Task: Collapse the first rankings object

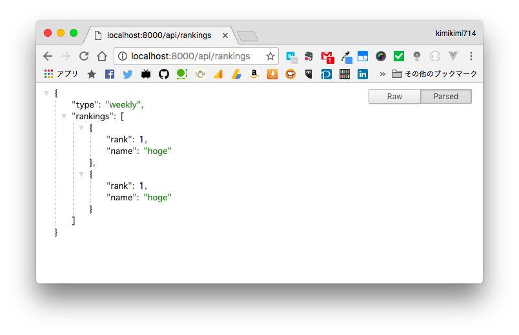Action: click(x=81, y=128)
